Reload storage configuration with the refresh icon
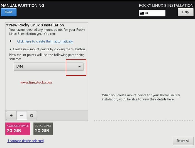The width and height of the screenshot is (195, 148). [32, 116]
